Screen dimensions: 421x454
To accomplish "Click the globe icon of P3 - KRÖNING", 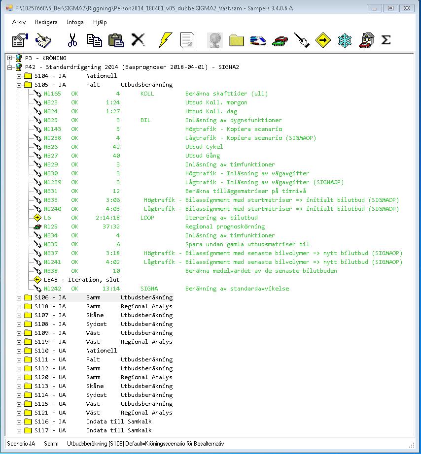I will (x=19, y=58).
